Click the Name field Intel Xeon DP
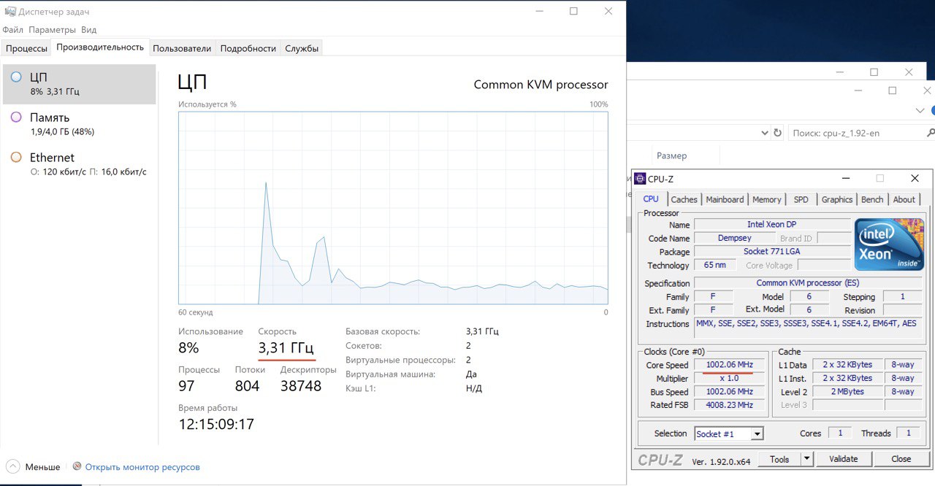 coord(772,225)
